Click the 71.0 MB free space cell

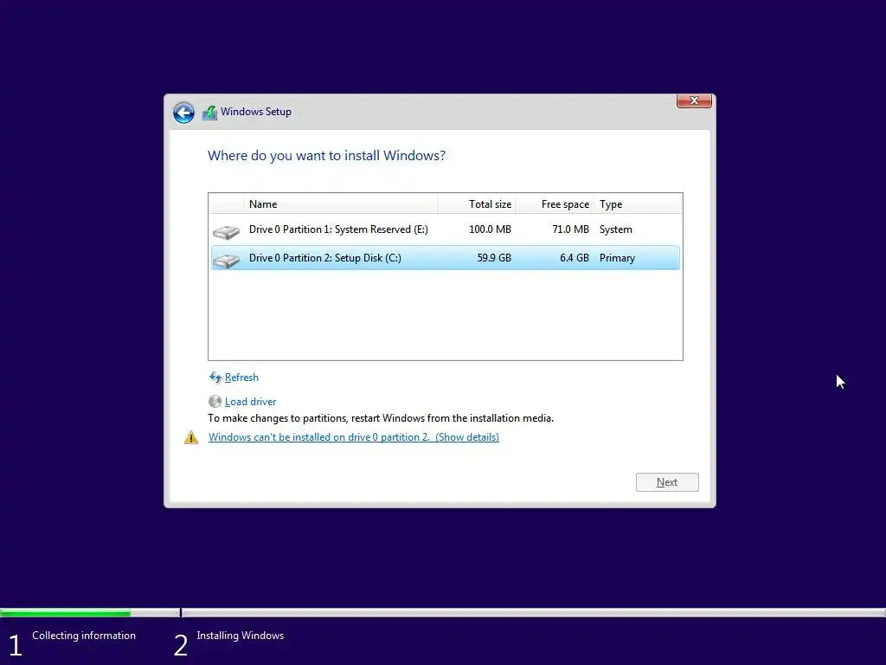(570, 229)
